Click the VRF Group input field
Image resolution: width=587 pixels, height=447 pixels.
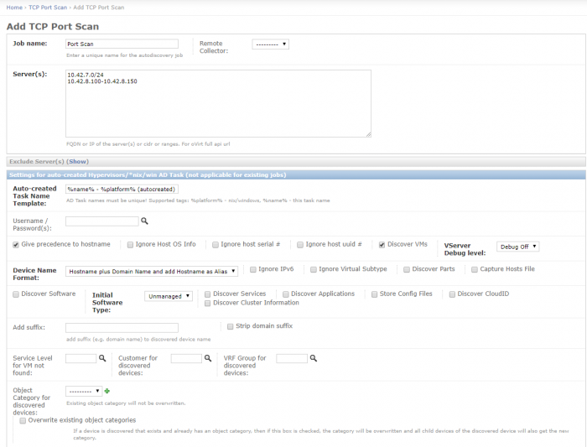point(292,358)
